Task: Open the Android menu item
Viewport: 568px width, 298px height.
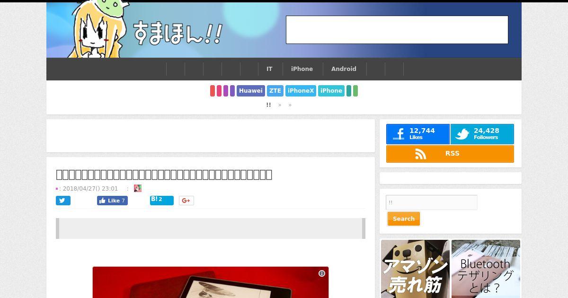Action: [344, 69]
